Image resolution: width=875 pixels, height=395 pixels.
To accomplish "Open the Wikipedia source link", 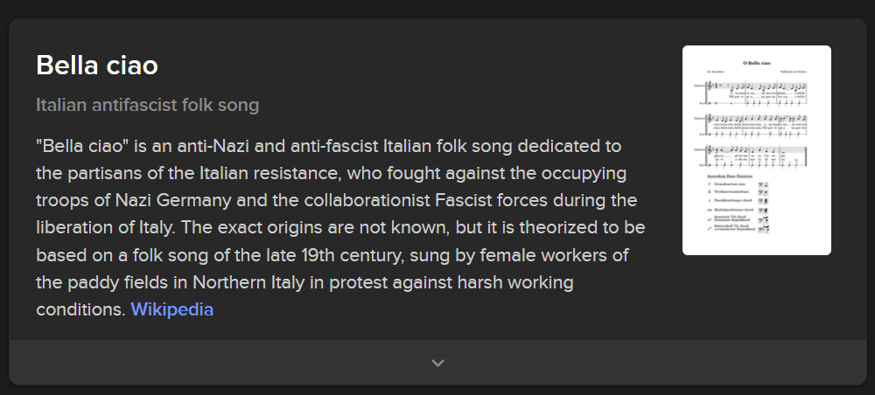I will pos(171,309).
